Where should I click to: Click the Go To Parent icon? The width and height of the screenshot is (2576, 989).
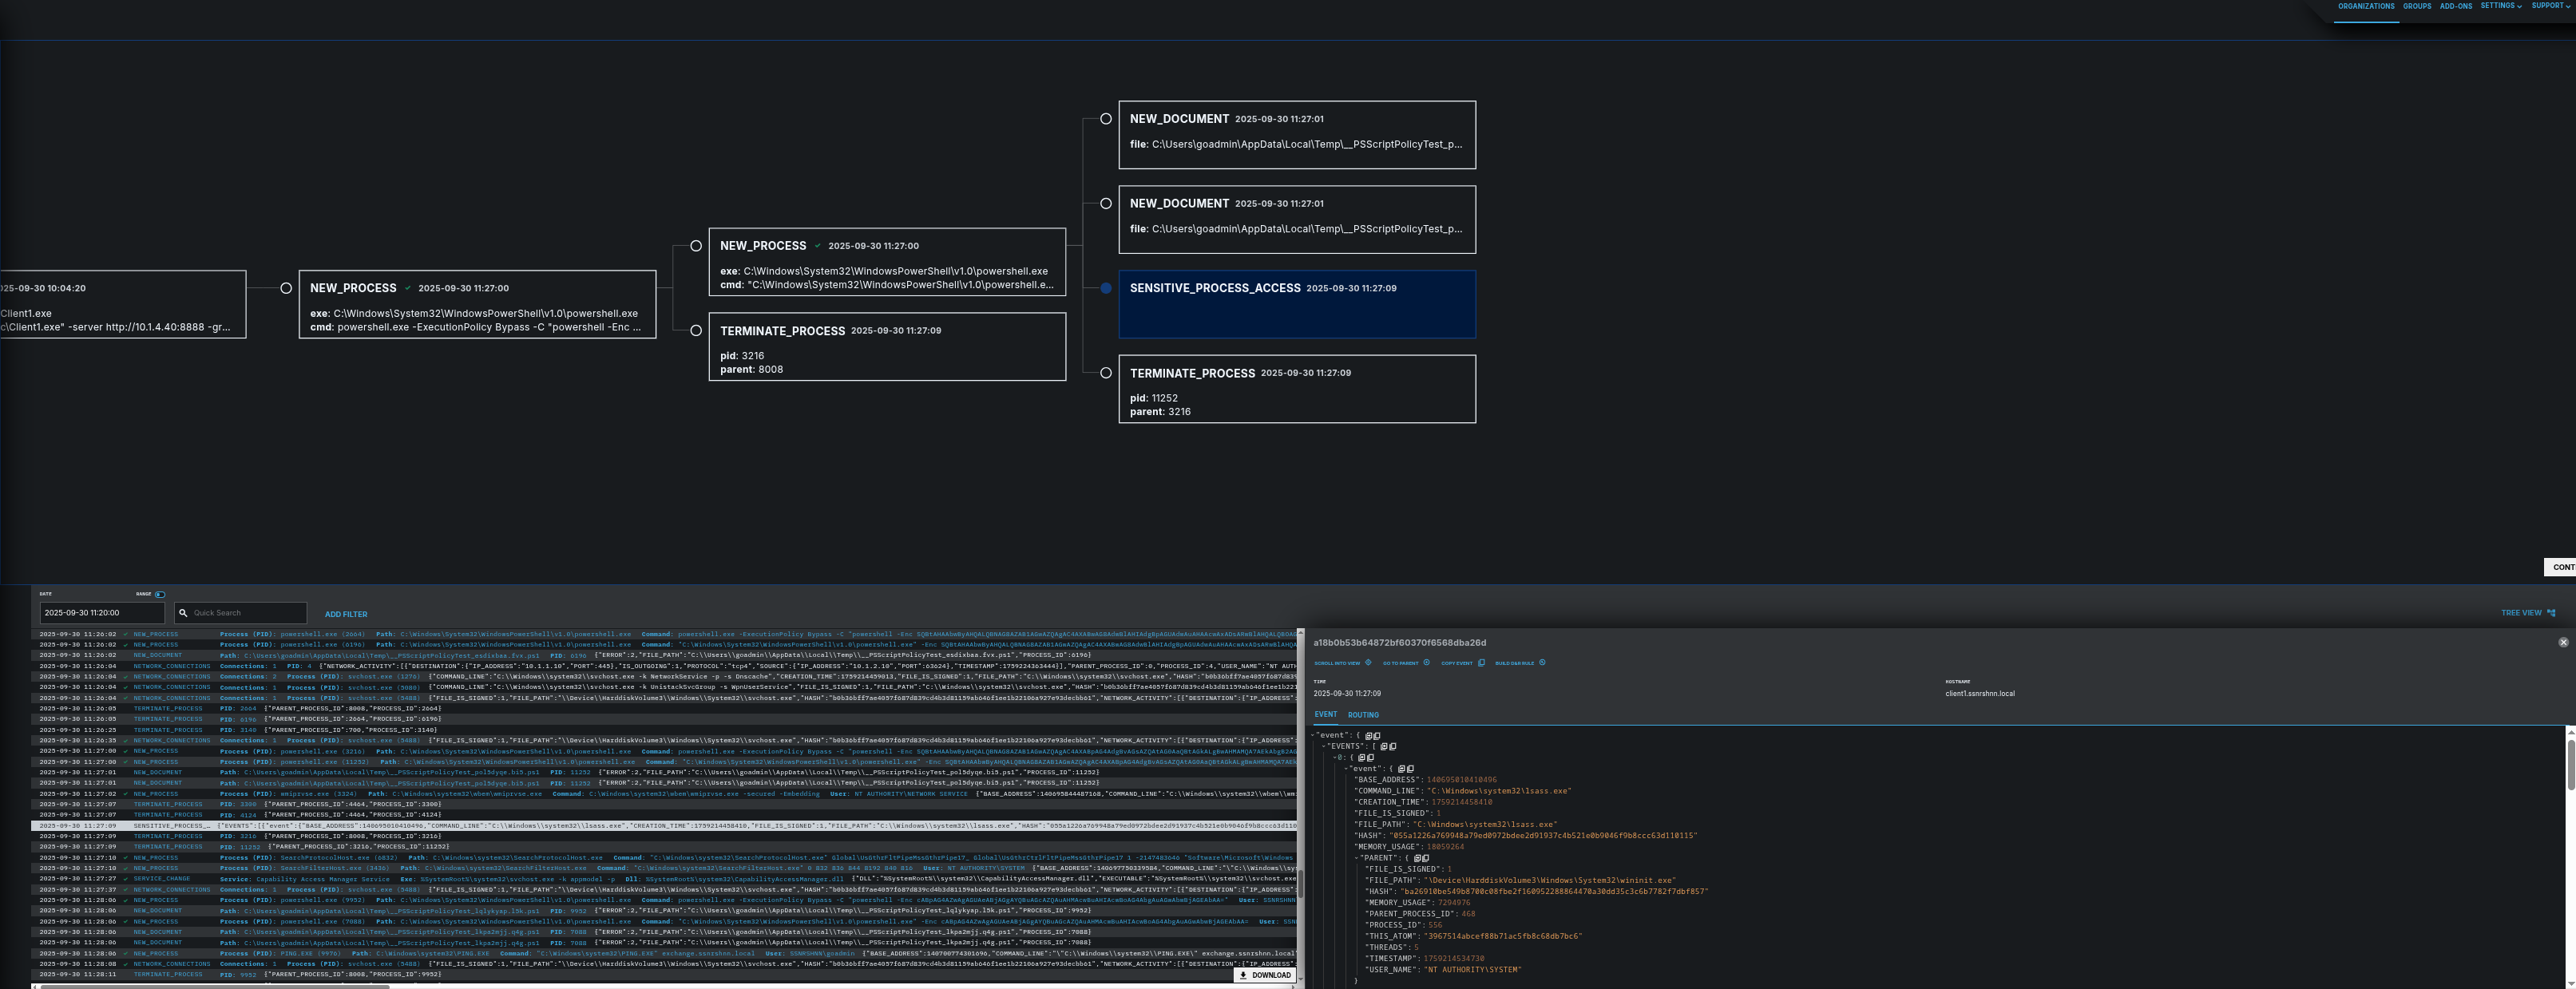pyautogui.click(x=1426, y=662)
